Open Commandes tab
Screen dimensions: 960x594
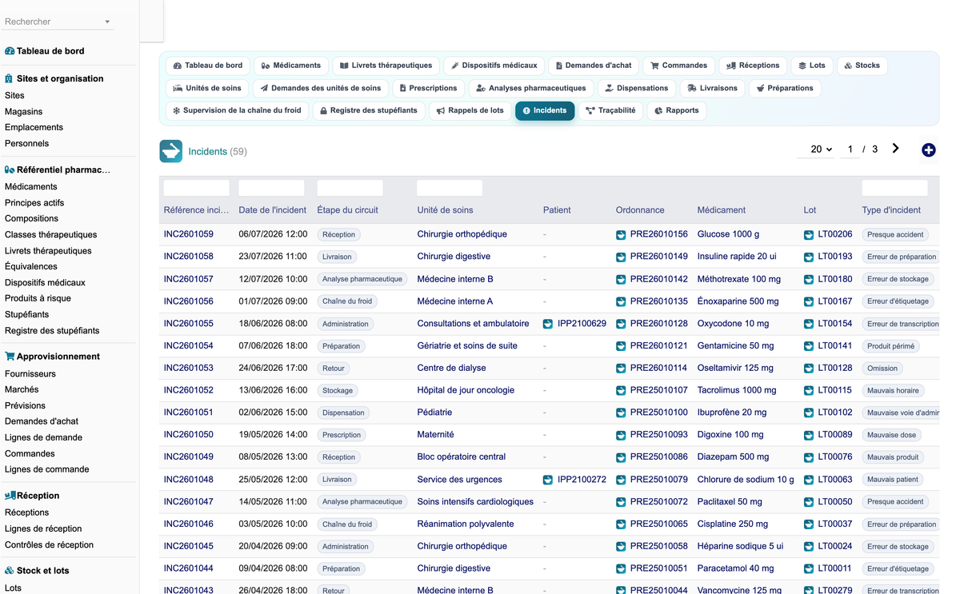point(678,66)
